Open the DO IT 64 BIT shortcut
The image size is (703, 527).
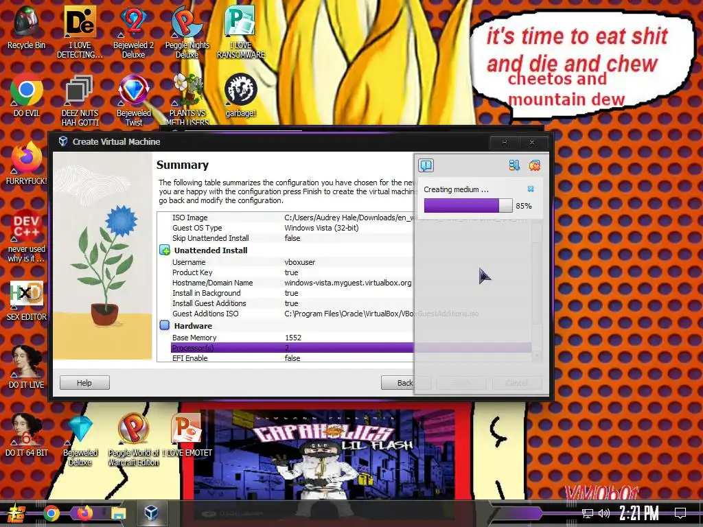pyautogui.click(x=27, y=434)
